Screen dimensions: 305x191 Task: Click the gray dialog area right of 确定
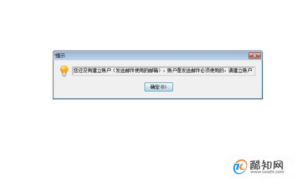pos(217,87)
